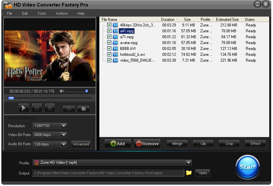Uncheck the a71.mpg checkbox
The width and height of the screenshot is (273, 186).
tap(109, 37)
